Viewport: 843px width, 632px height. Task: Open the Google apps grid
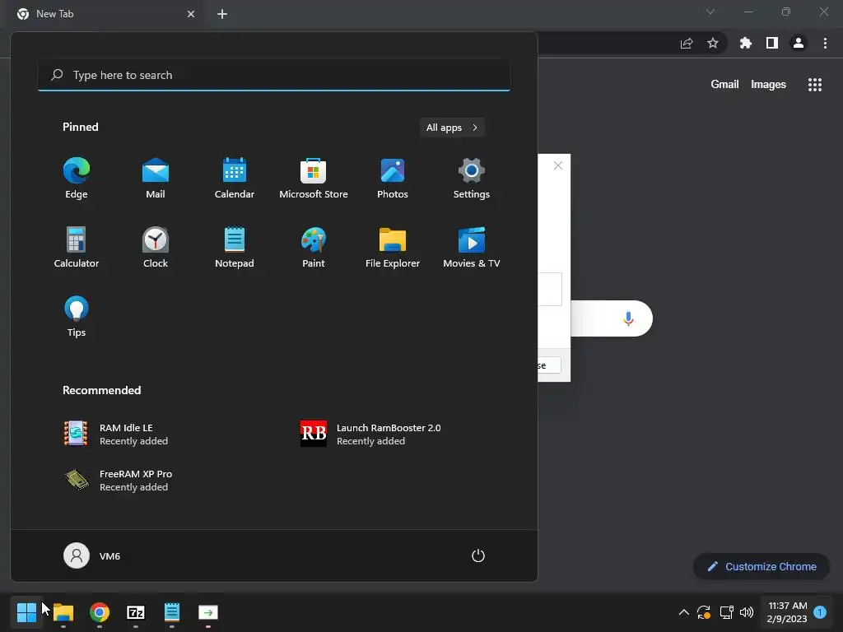(815, 85)
